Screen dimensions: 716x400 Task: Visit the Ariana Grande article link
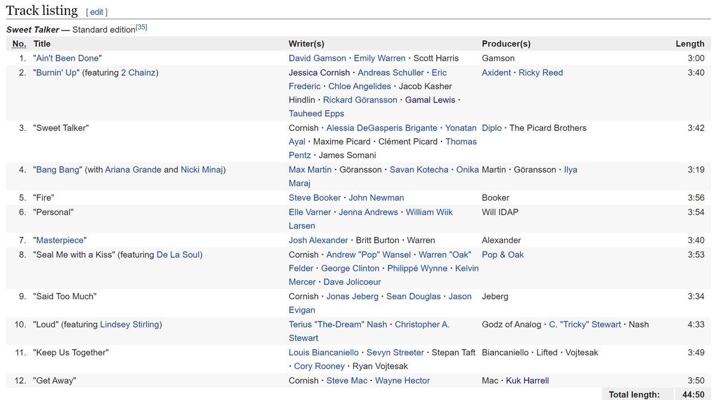point(133,170)
